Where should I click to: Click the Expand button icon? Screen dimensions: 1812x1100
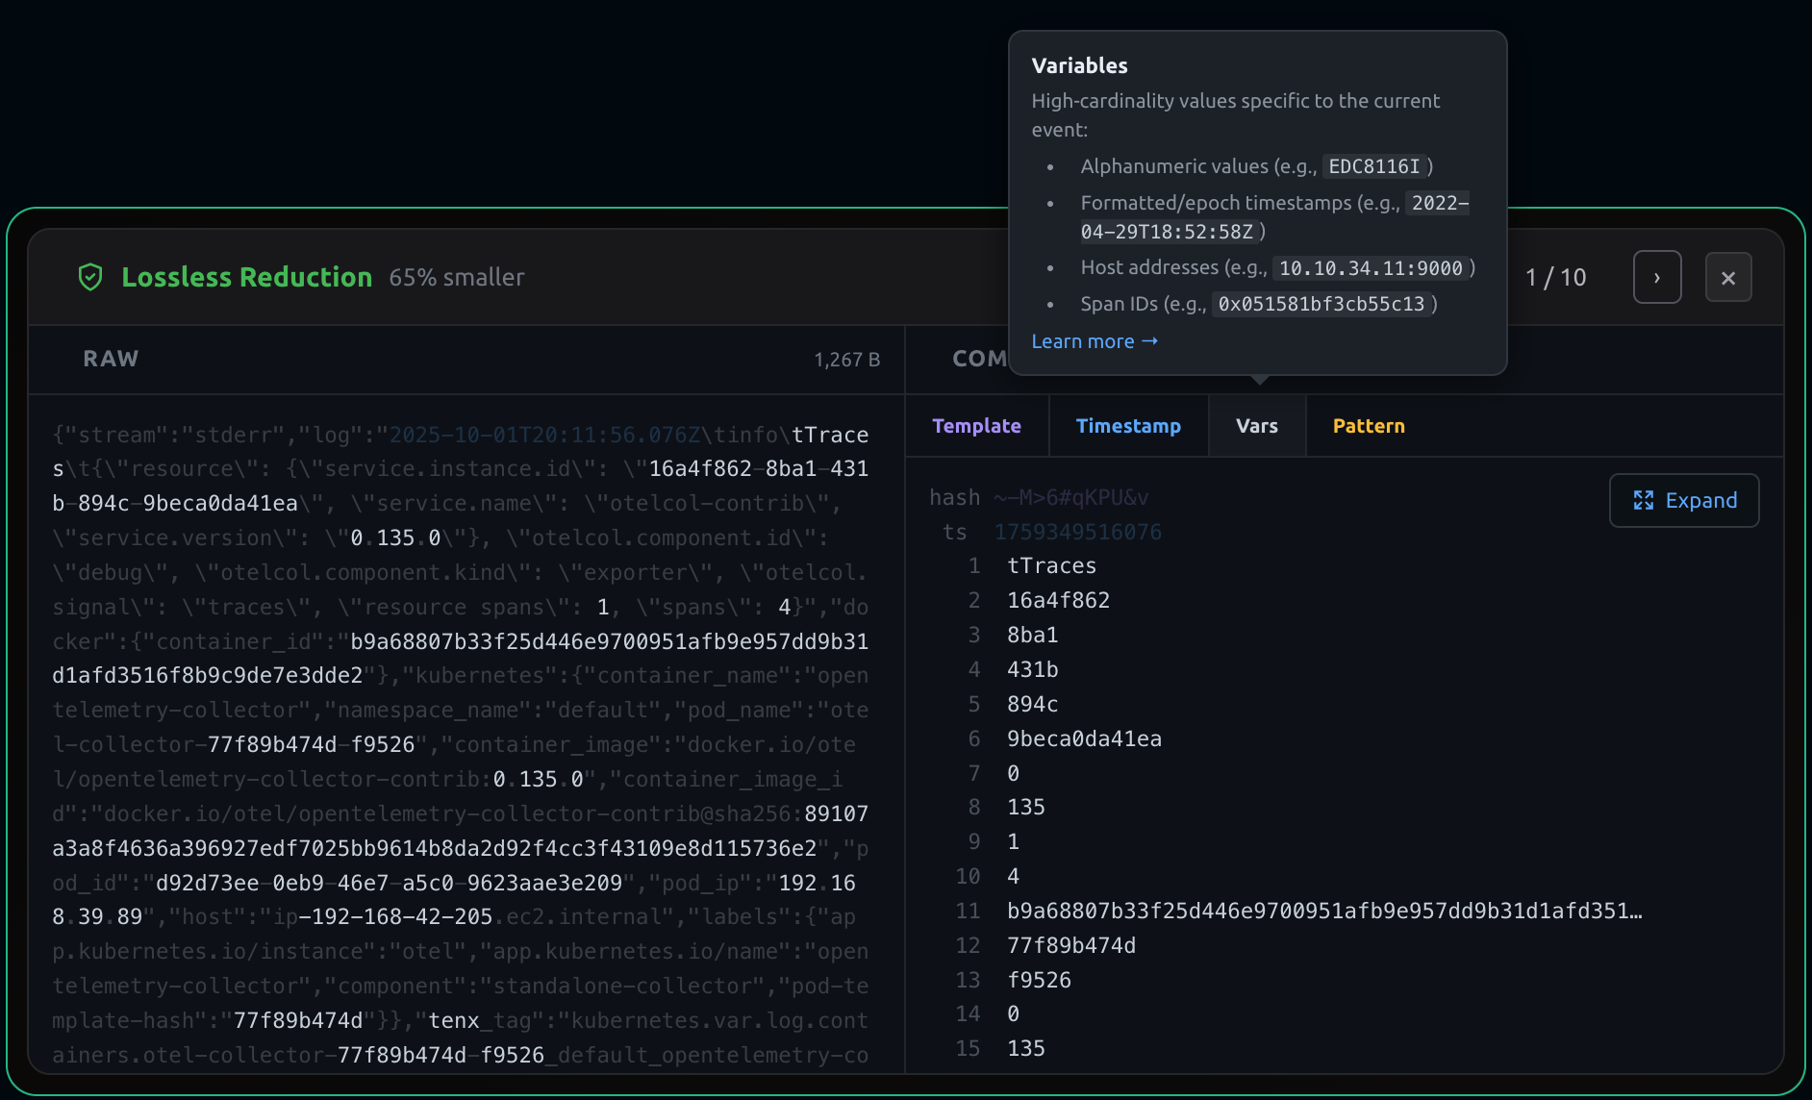[1644, 501]
